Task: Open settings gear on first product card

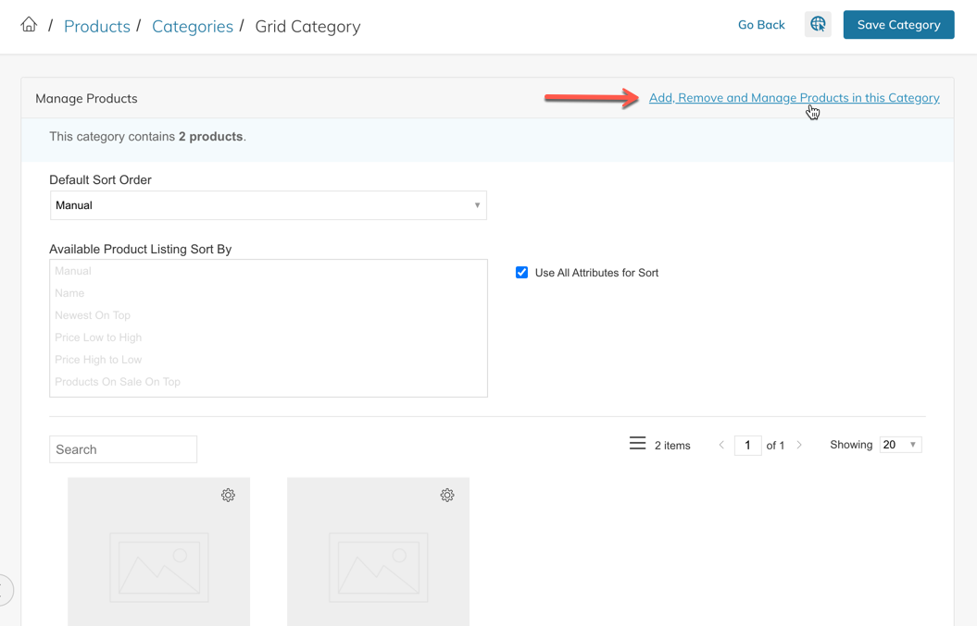Action: [x=228, y=496]
